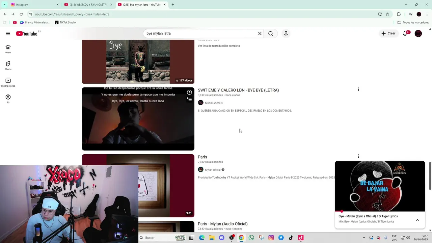The width and height of the screenshot is (432, 243).
Task: Click the magnifier search button
Action: pos(271,33)
